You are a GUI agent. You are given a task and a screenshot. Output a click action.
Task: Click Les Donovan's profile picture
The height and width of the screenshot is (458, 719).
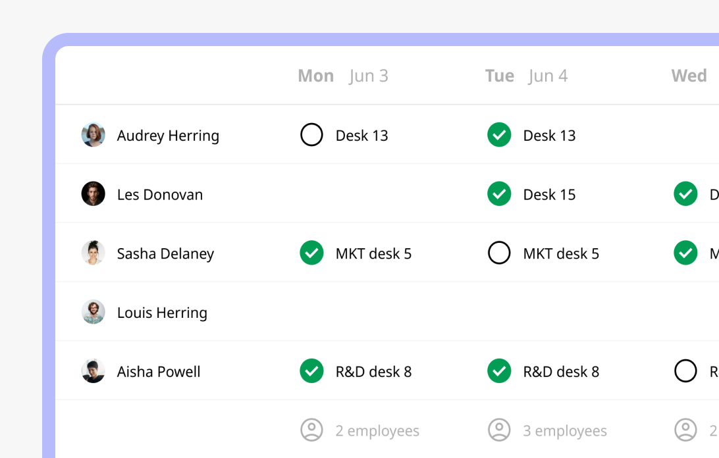[x=93, y=194]
